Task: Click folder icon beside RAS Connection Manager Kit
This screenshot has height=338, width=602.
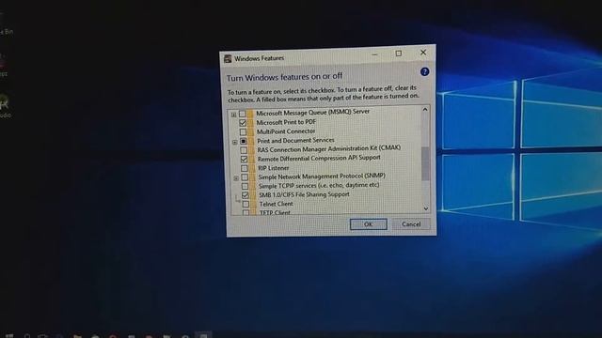Action: tap(252, 150)
